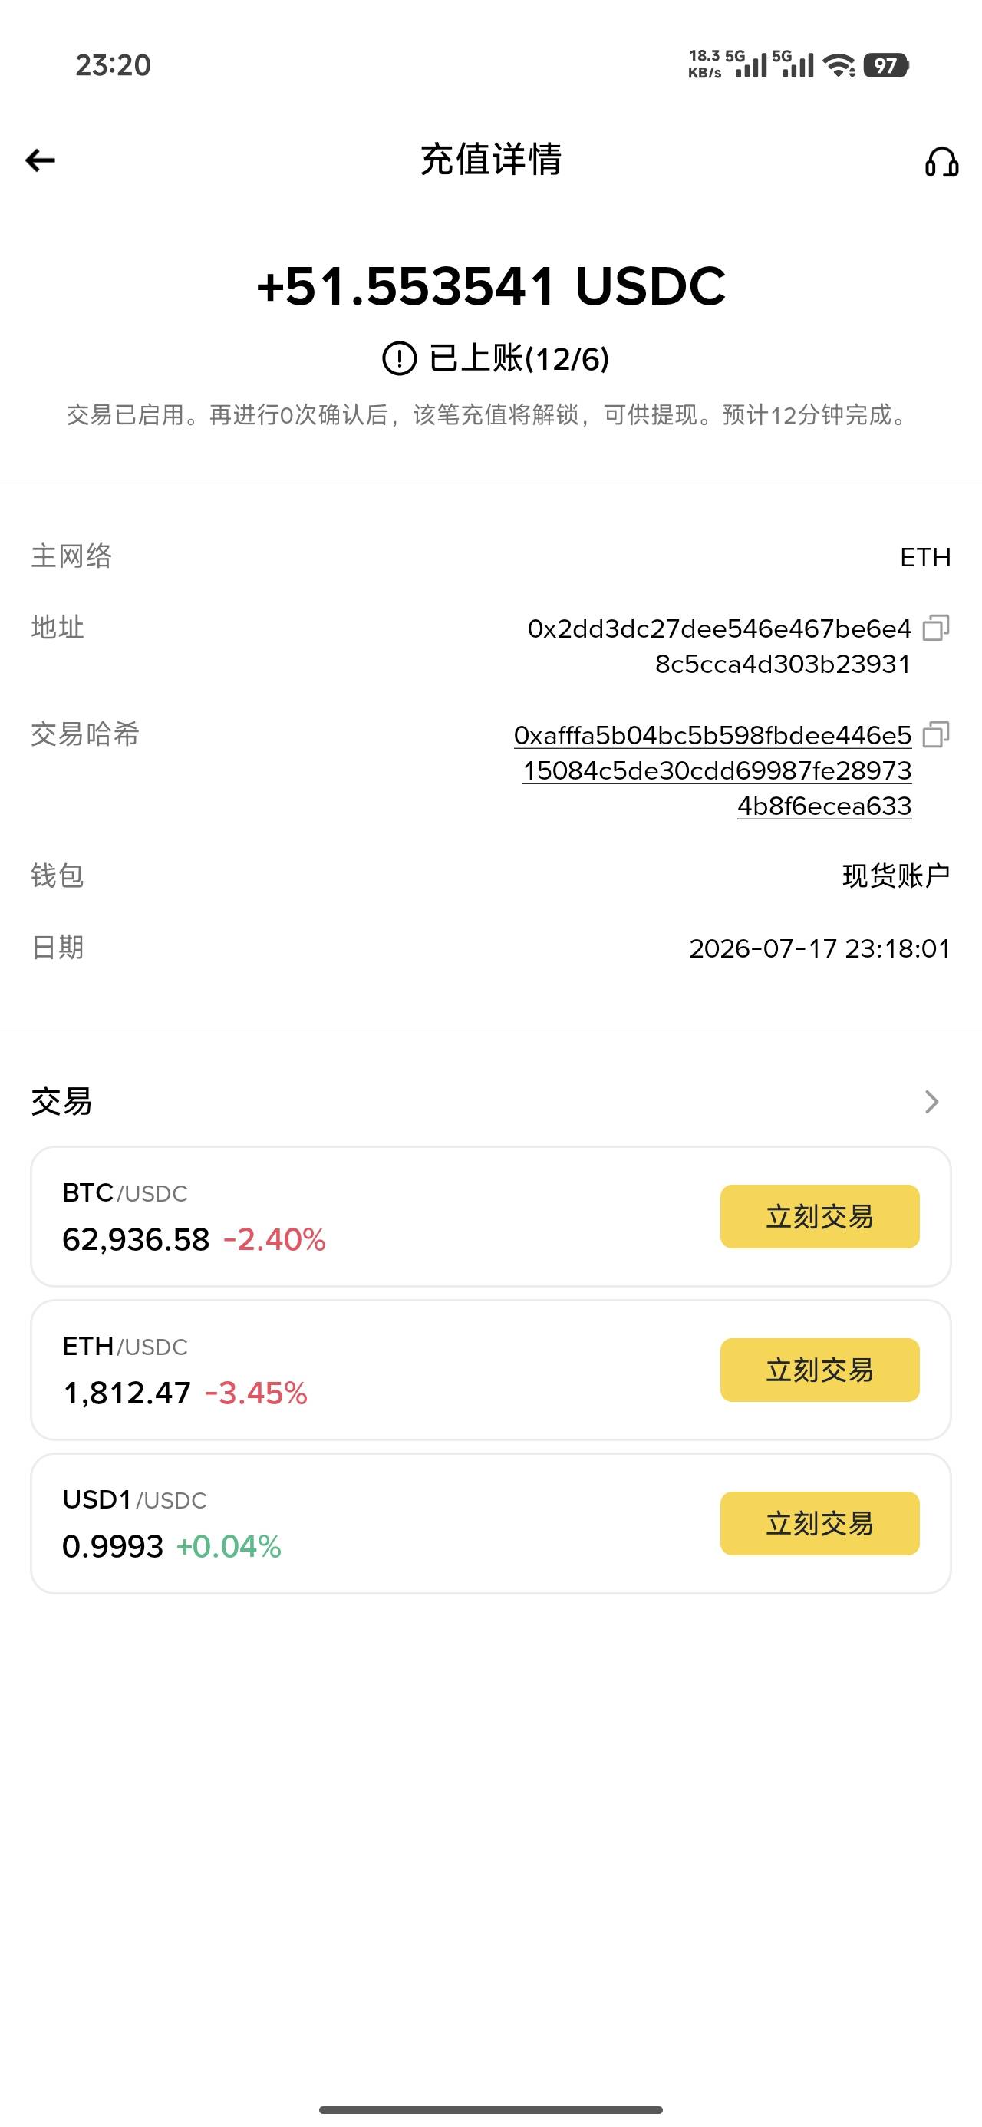Copy the deposit address
The image size is (982, 2127).
tap(936, 628)
